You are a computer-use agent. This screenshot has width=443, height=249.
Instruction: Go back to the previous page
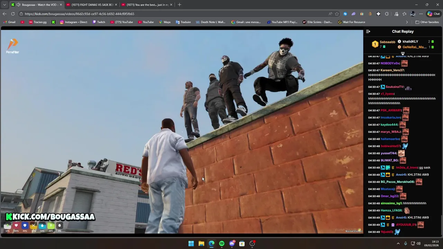4,14
